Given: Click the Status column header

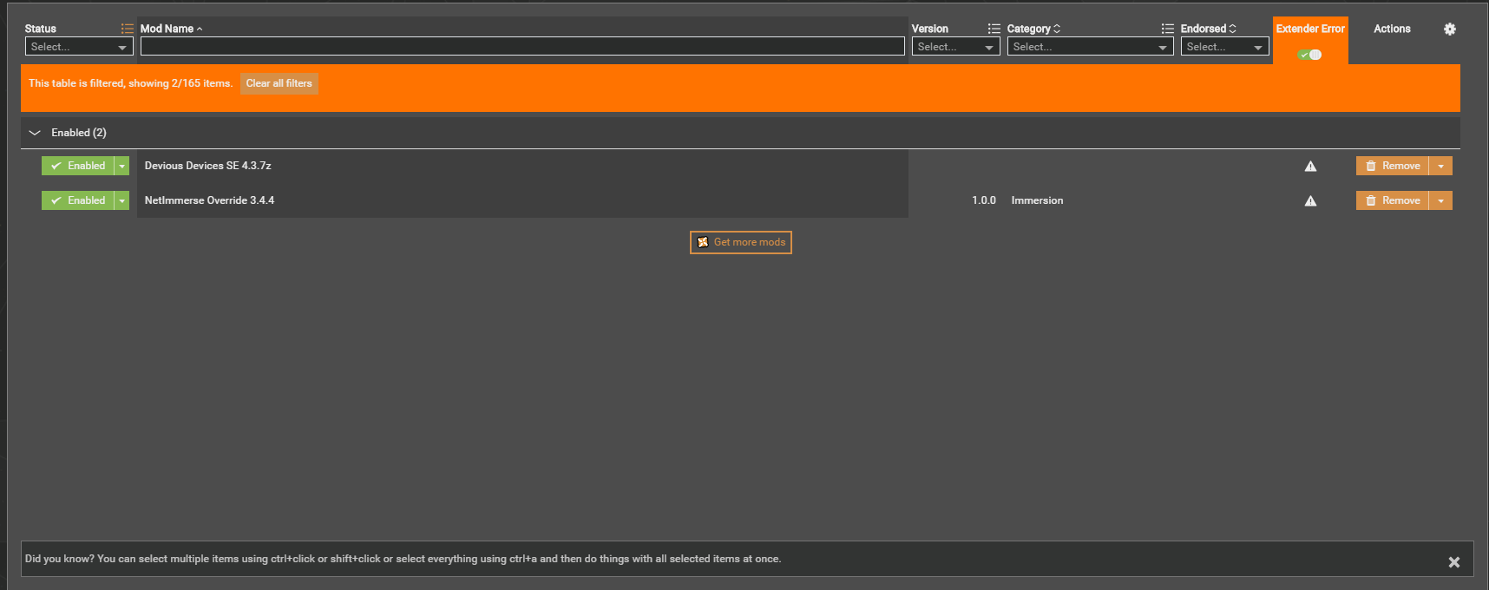Looking at the screenshot, I should (x=41, y=29).
